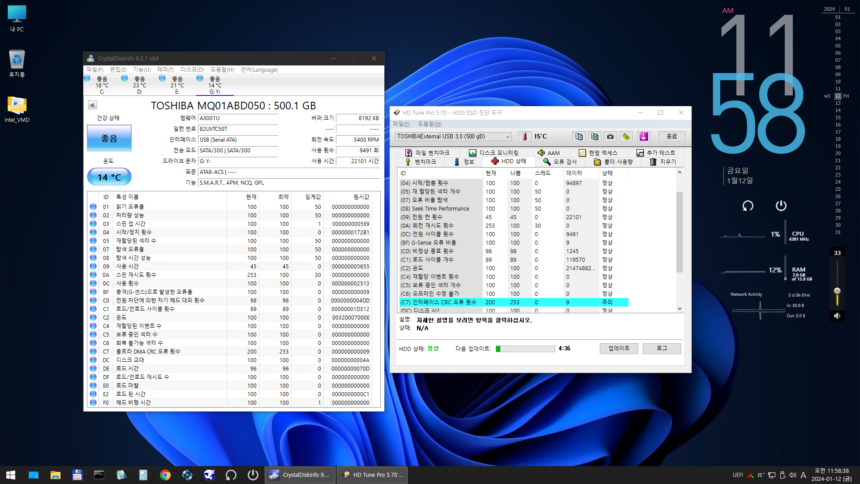Viewport: 860px width, 484px height.
Task: Open the 지우기 erase tab
Action: pos(663,162)
